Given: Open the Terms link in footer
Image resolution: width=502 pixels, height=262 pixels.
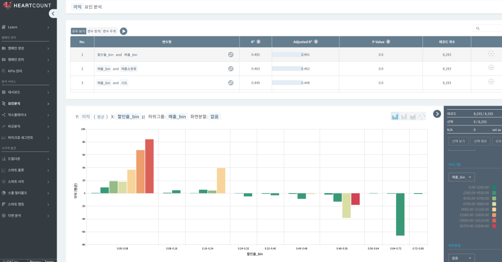Looking at the screenshot, I should coord(49,261).
